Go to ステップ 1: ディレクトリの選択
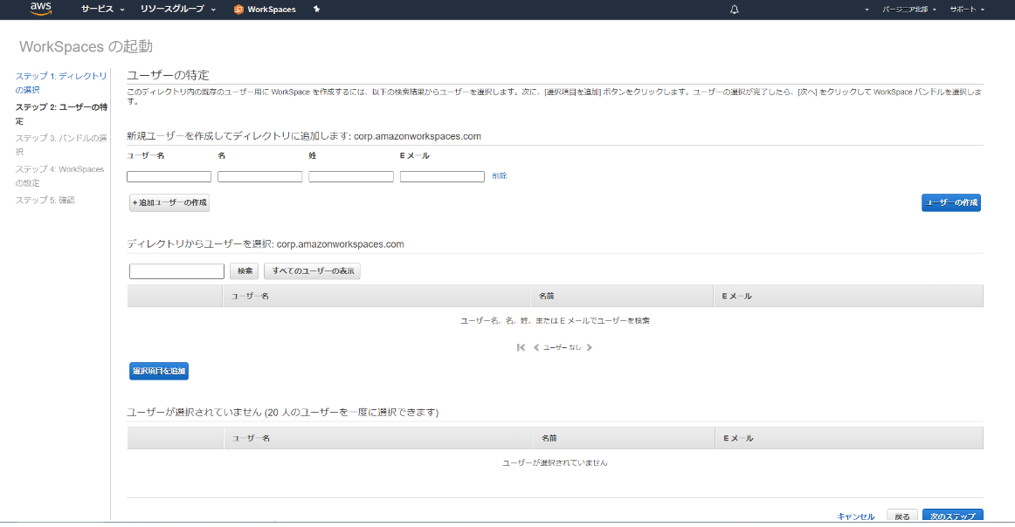 pos(61,83)
